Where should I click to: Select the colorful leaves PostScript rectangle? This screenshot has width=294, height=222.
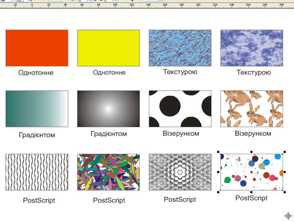(x=109, y=172)
